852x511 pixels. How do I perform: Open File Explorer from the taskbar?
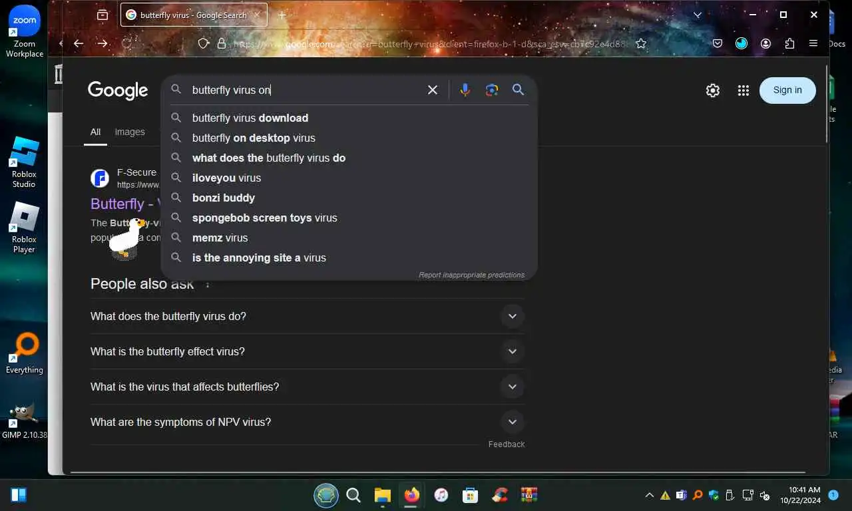(x=382, y=495)
